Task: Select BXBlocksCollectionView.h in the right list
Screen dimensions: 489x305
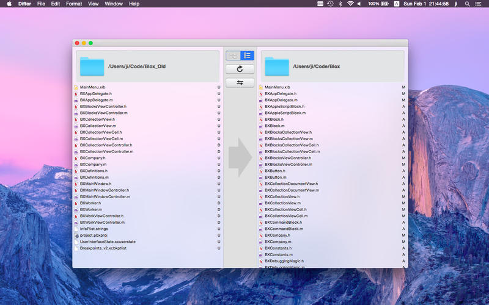Action: [x=333, y=132]
